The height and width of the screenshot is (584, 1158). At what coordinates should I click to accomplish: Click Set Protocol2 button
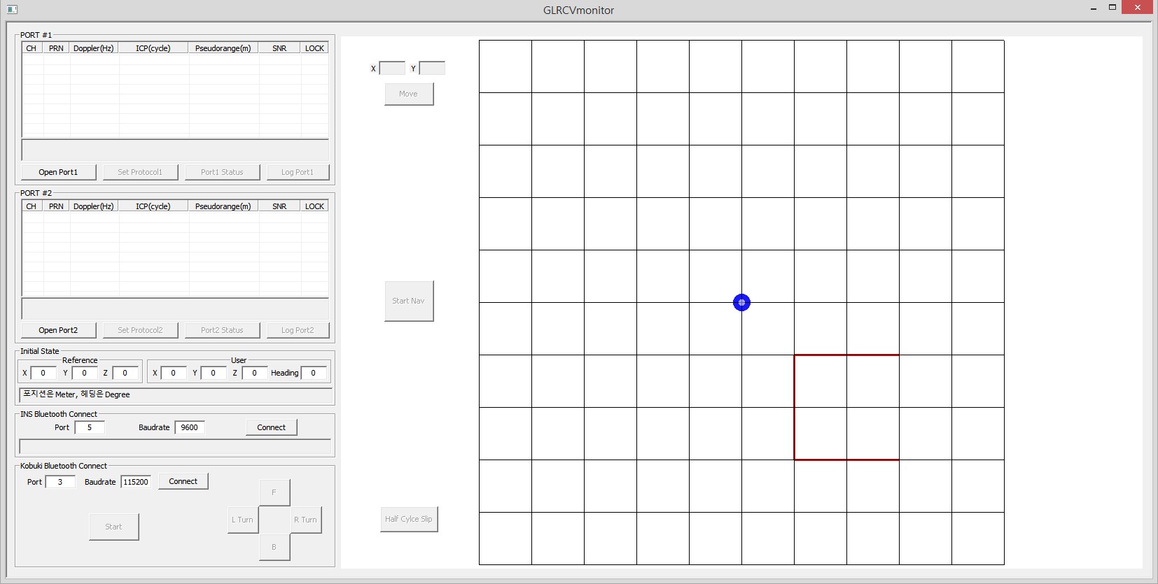[140, 330]
